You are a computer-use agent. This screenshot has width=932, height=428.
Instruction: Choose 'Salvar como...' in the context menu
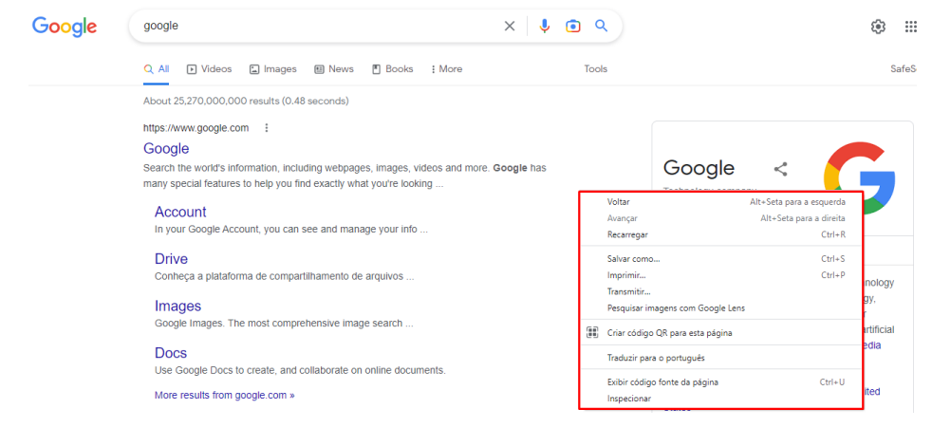721,258
